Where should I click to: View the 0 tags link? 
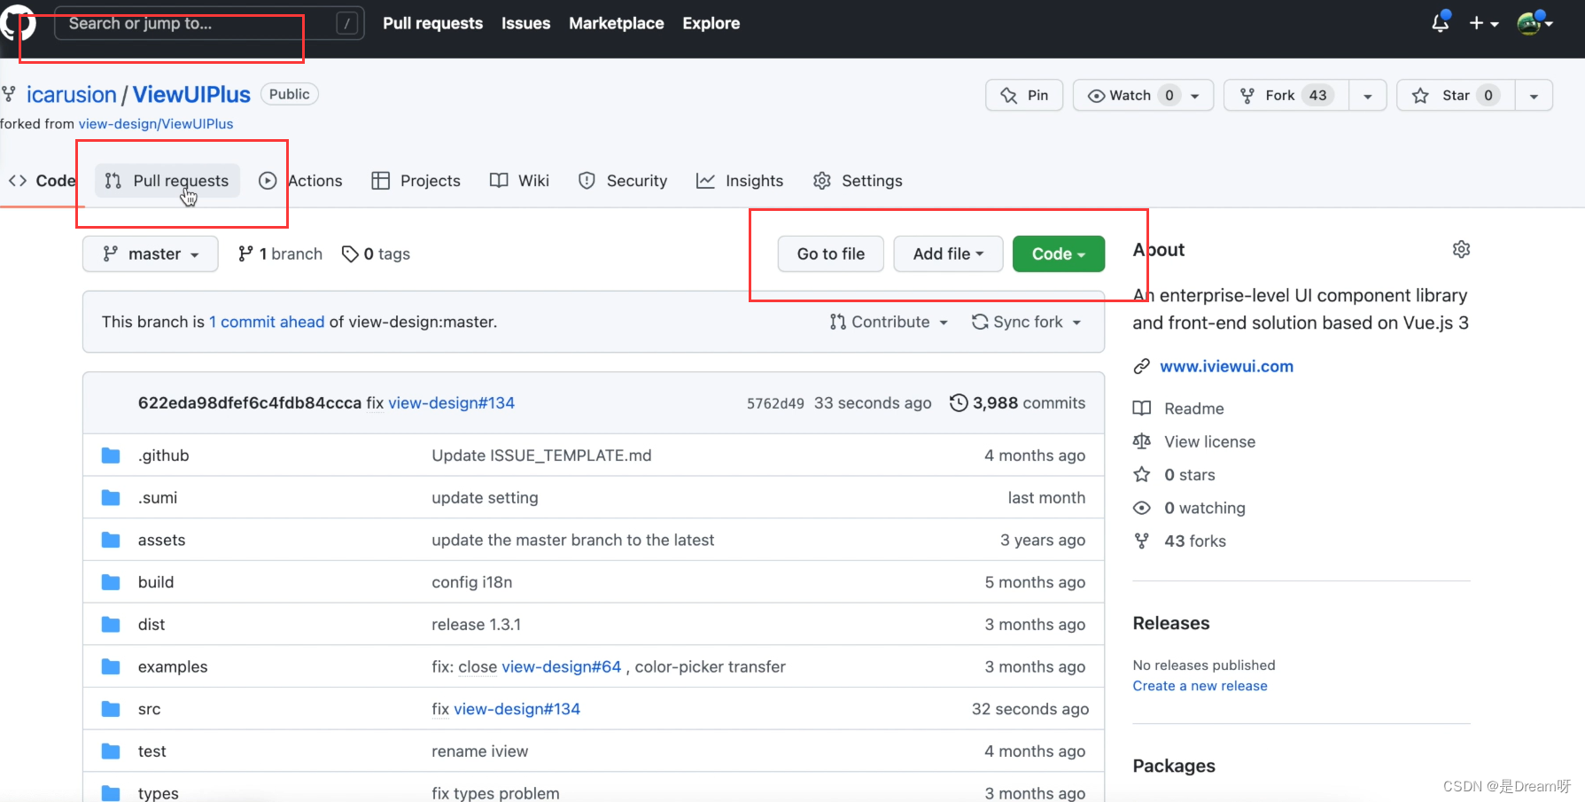tap(376, 254)
